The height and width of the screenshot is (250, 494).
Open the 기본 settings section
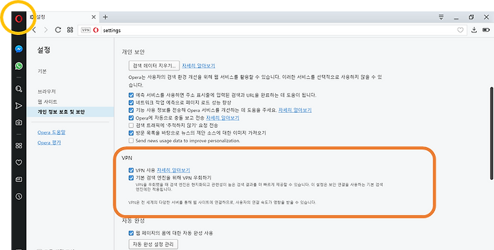(x=42, y=71)
